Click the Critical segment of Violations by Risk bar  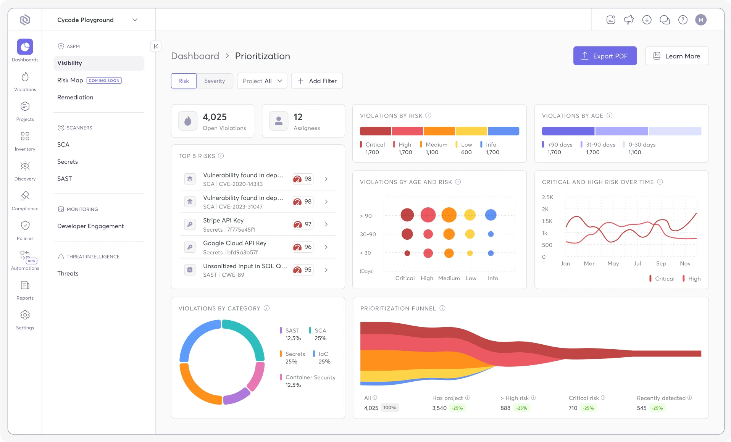[375, 131]
